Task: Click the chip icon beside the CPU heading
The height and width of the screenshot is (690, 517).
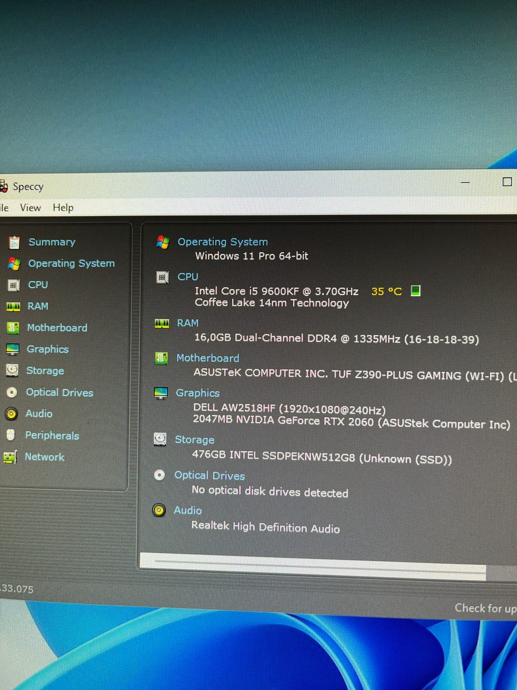Action: point(162,277)
